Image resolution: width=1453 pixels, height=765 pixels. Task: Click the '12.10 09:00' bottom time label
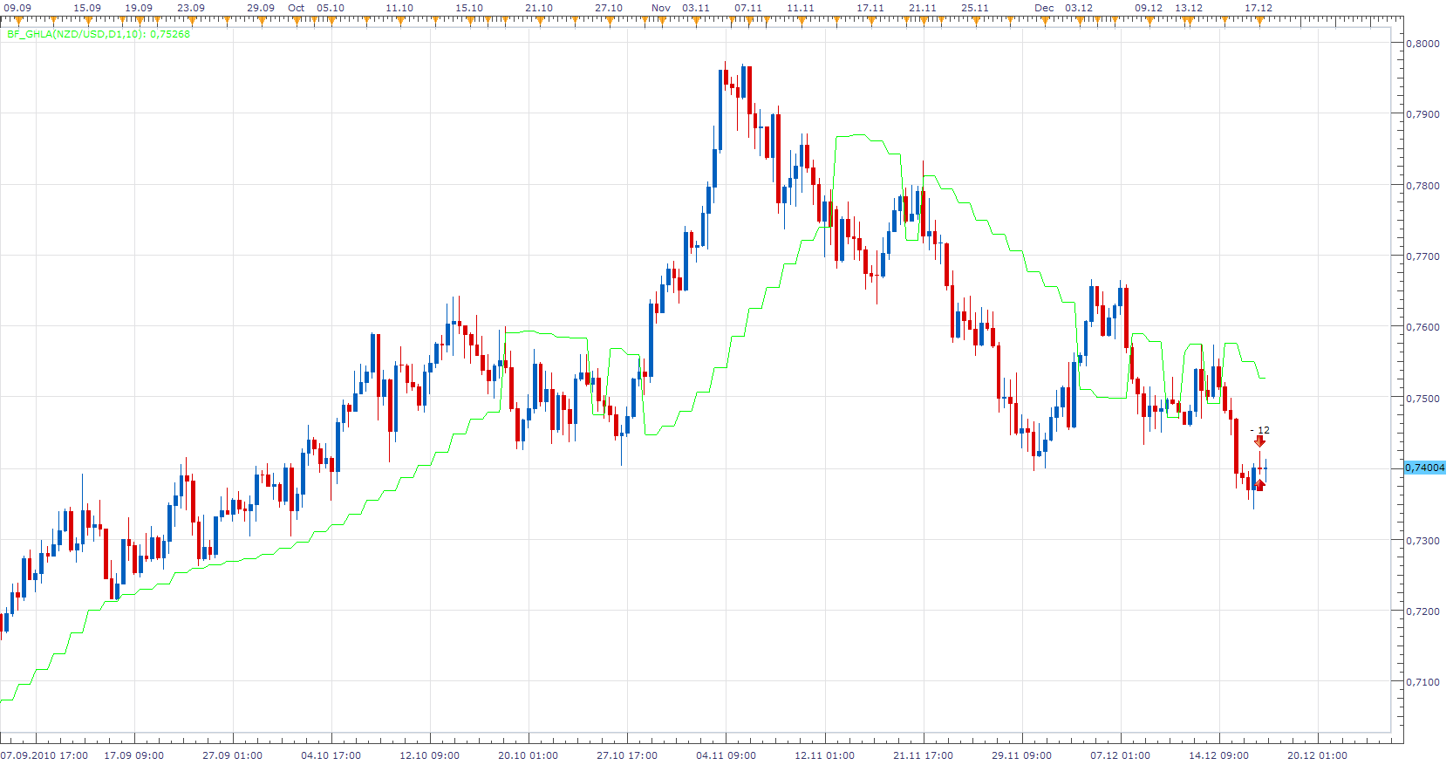point(430,755)
